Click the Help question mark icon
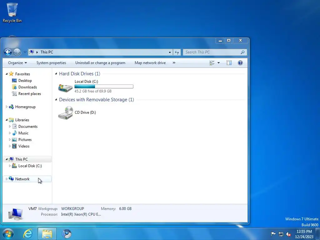The width and height of the screenshot is (320, 240). [x=240, y=63]
